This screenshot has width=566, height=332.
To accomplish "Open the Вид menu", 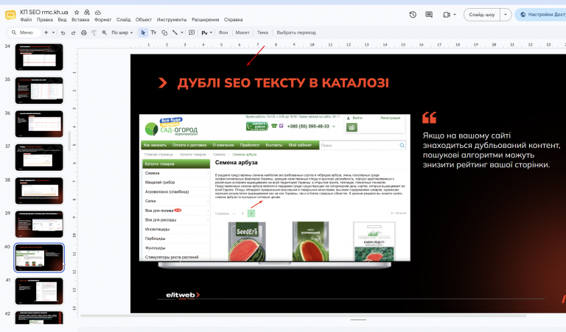I will click(x=62, y=19).
